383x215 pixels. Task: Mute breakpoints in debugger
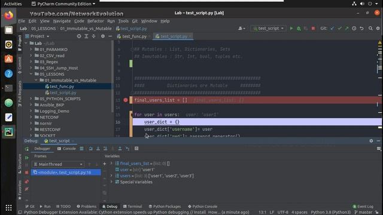coord(26,189)
